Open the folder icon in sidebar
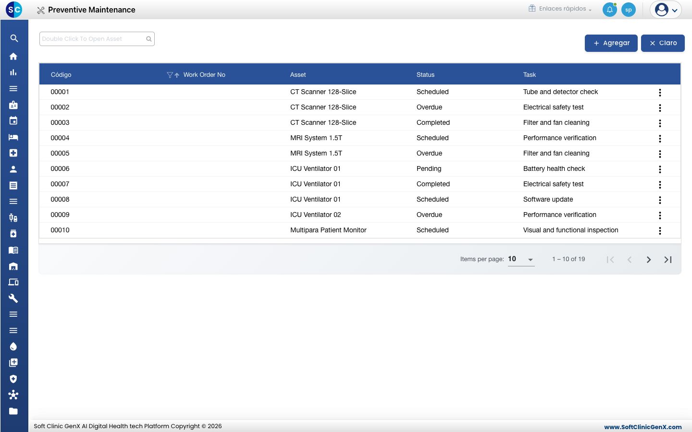692x432 pixels. 13,411
